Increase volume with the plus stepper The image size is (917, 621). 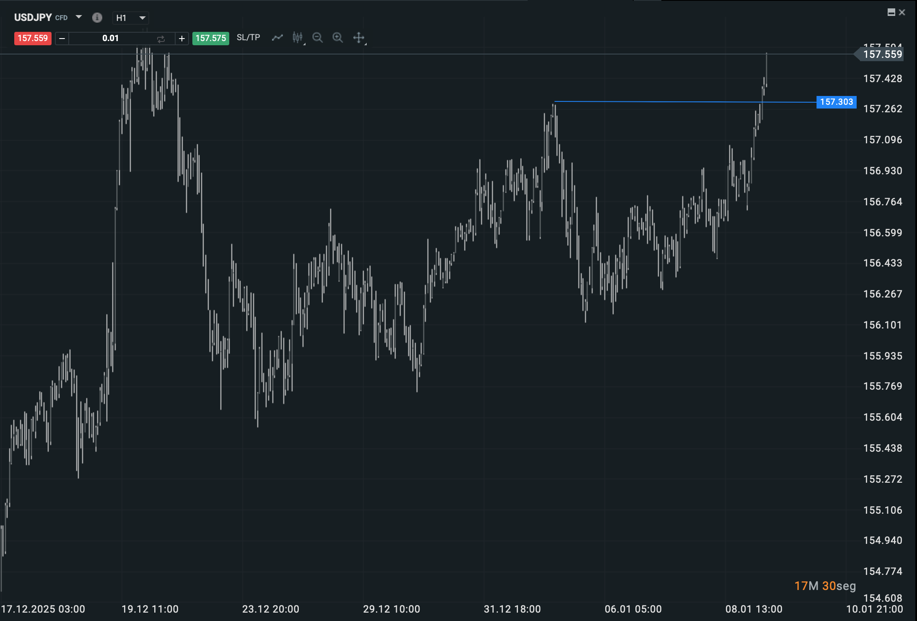[x=182, y=39]
